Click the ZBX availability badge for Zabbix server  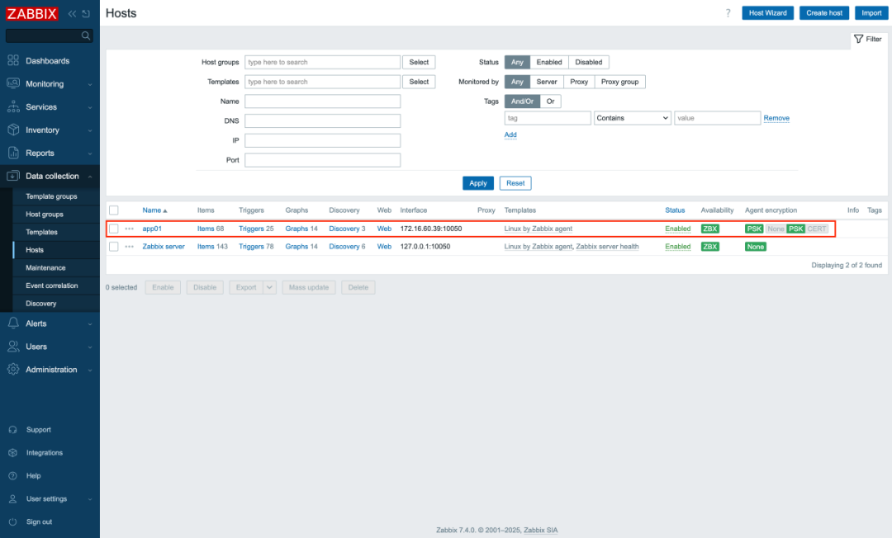[710, 247]
